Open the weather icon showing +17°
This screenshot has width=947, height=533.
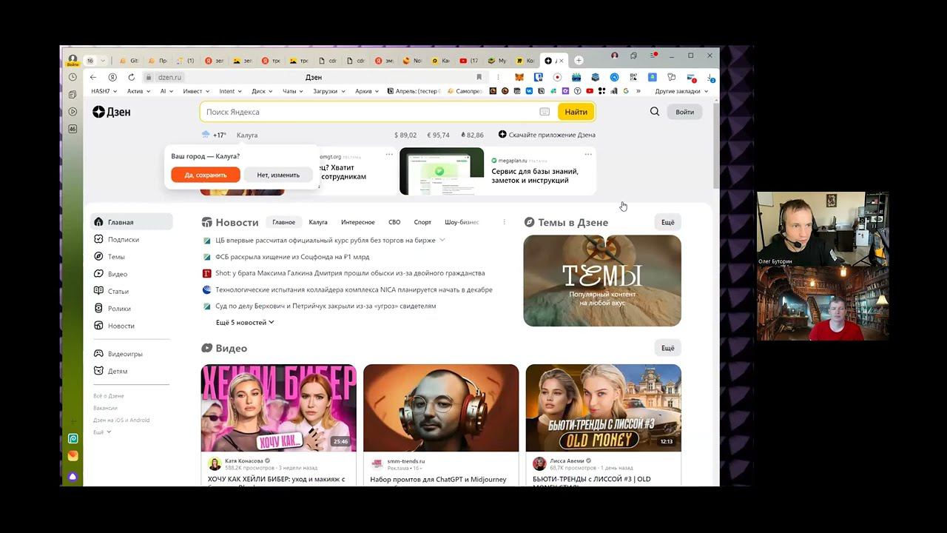tap(206, 135)
